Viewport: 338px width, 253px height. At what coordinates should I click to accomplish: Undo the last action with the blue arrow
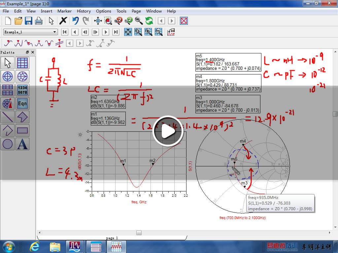click(x=75, y=21)
